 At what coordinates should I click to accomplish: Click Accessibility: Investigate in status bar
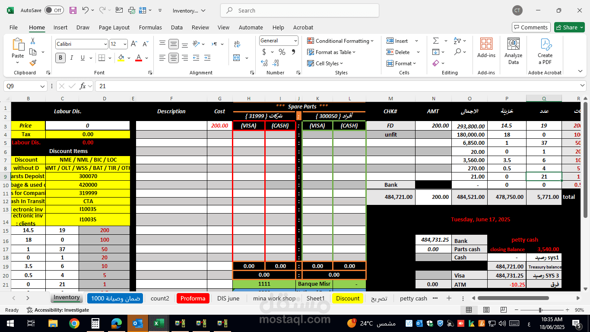(58, 310)
